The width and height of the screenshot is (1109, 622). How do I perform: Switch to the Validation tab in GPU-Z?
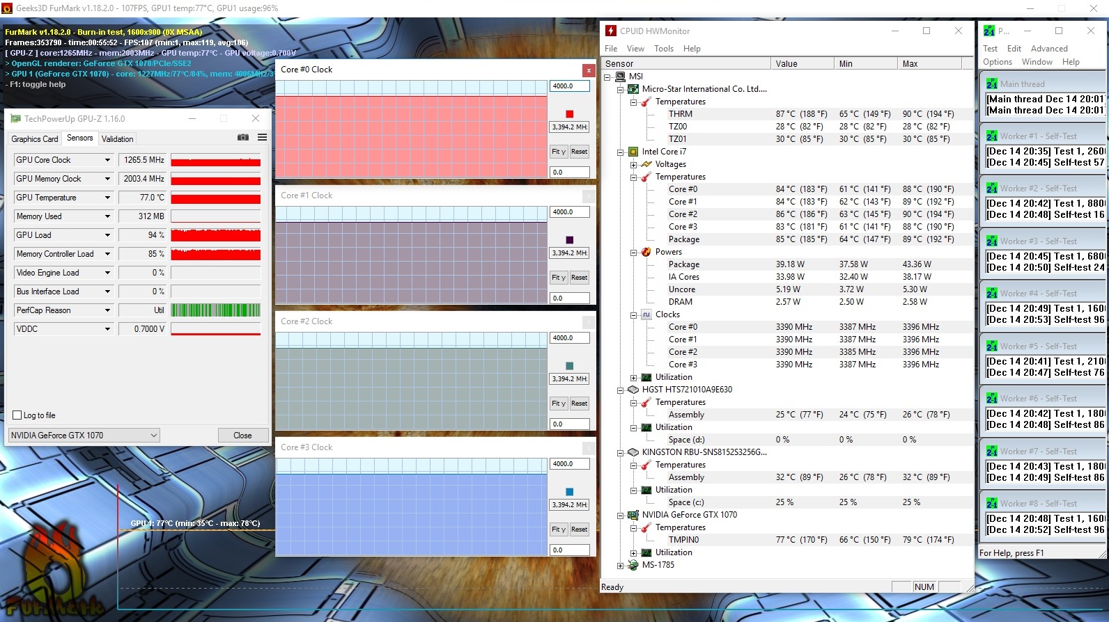[x=117, y=139]
